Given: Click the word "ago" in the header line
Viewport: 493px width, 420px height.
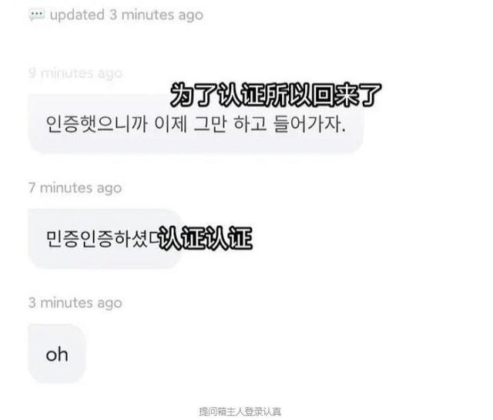Looking at the screenshot, I should point(190,15).
